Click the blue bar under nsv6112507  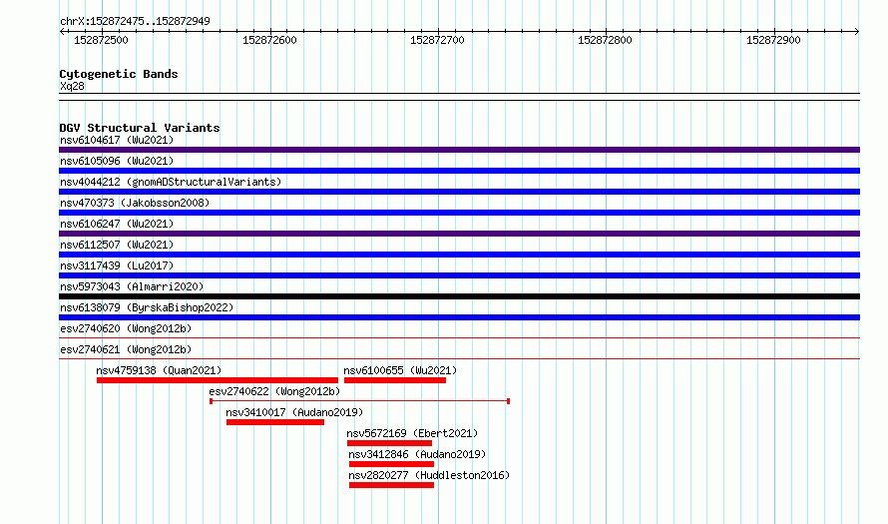[x=459, y=255]
